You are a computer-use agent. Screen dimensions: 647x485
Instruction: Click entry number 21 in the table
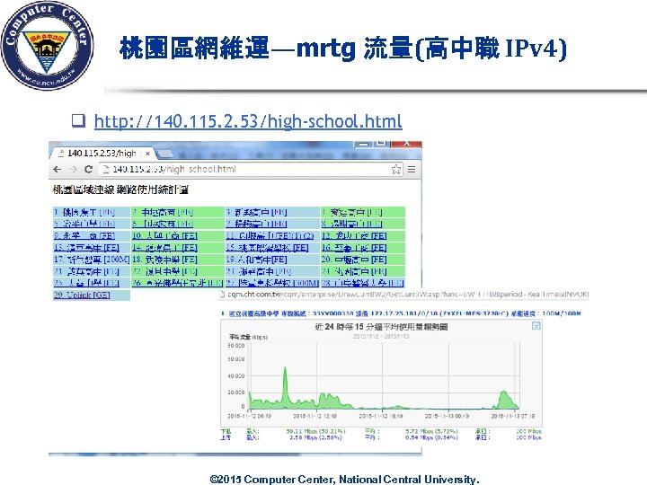coord(86,271)
